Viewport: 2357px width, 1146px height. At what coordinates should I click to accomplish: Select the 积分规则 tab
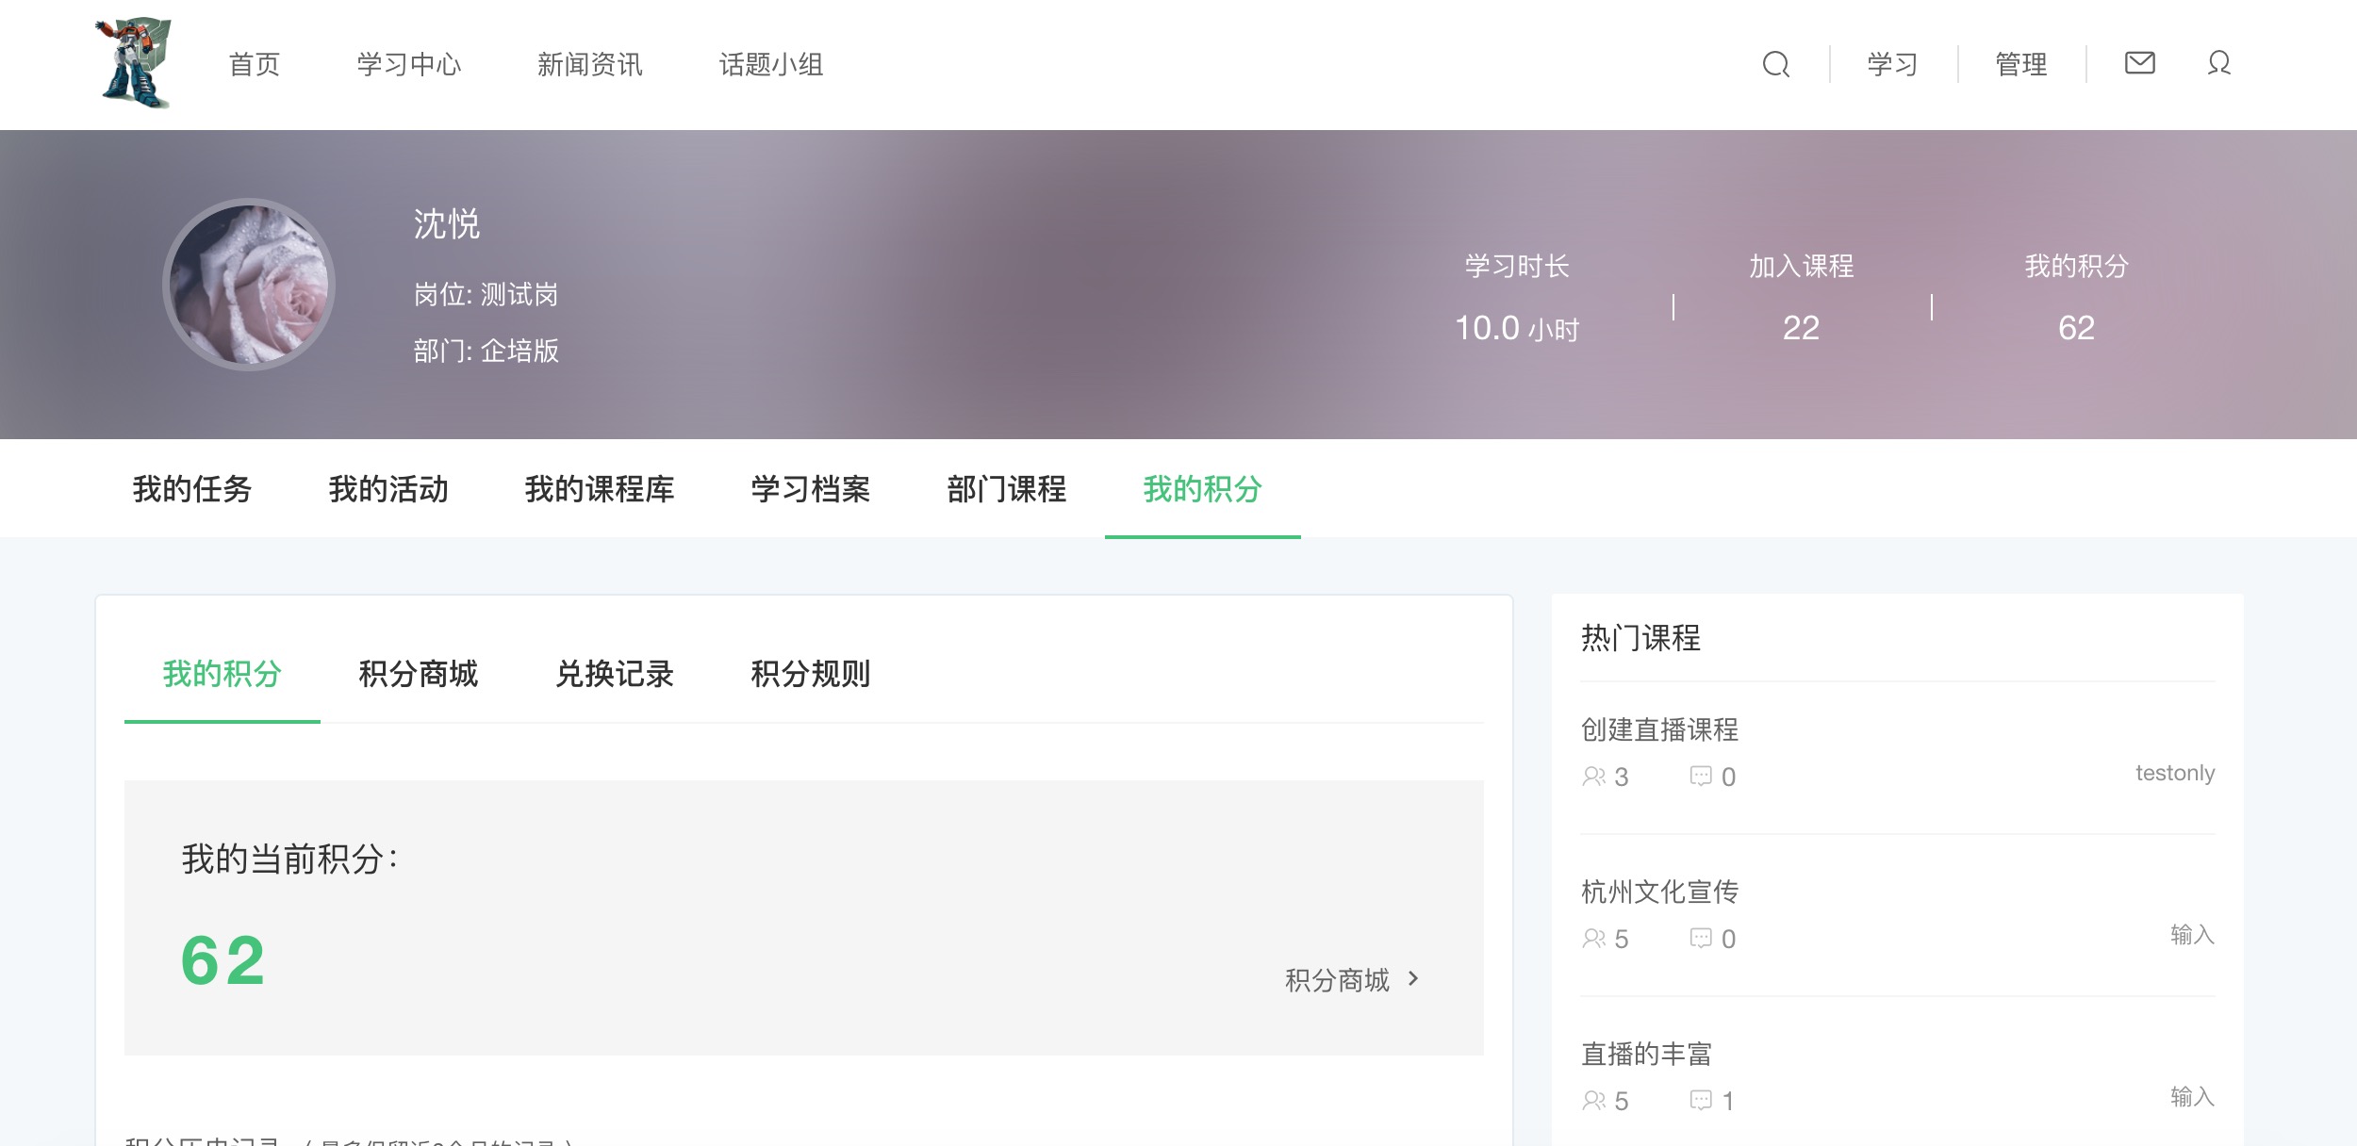[810, 674]
